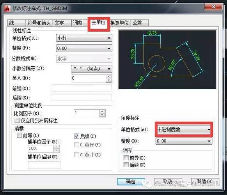The height and width of the screenshot is (195, 227).
Task: Select the 主单位 tab
Action: [x=99, y=23]
